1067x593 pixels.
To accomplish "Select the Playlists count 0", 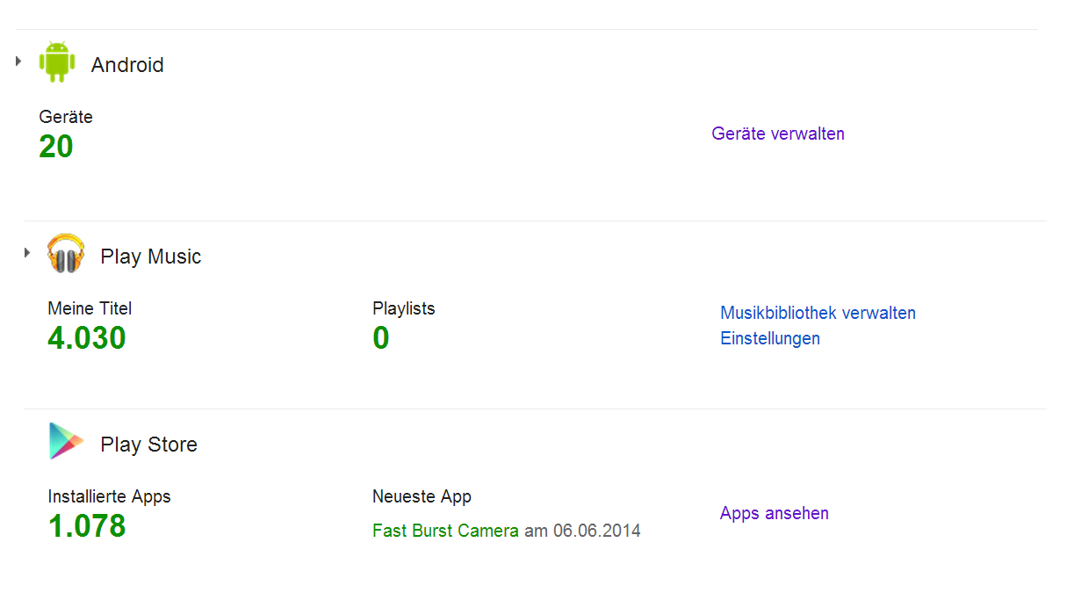I will [x=380, y=338].
